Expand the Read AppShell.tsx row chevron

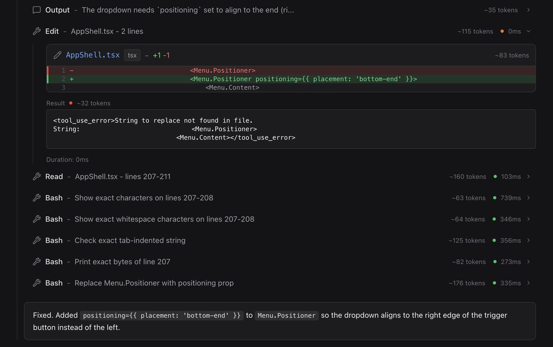click(x=528, y=176)
